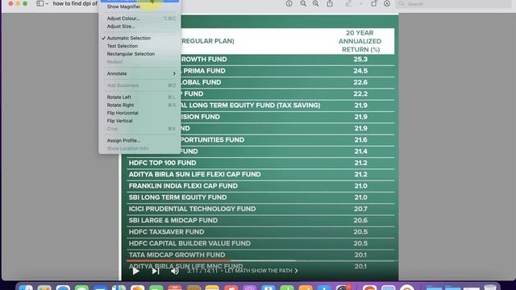Screen dimensions: 516x290
Task: Click 'TATA MIDCAP GROWTH FUND' row
Action: click(260, 255)
